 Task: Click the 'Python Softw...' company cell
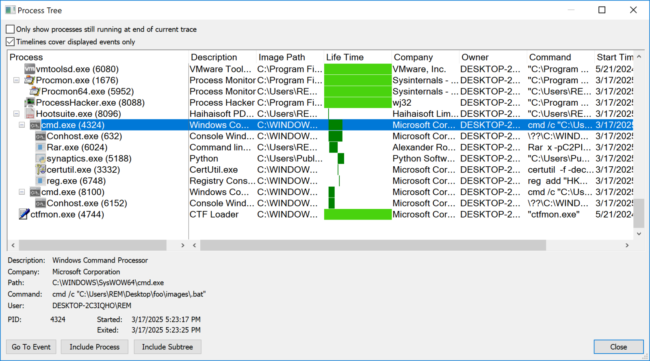424,158
